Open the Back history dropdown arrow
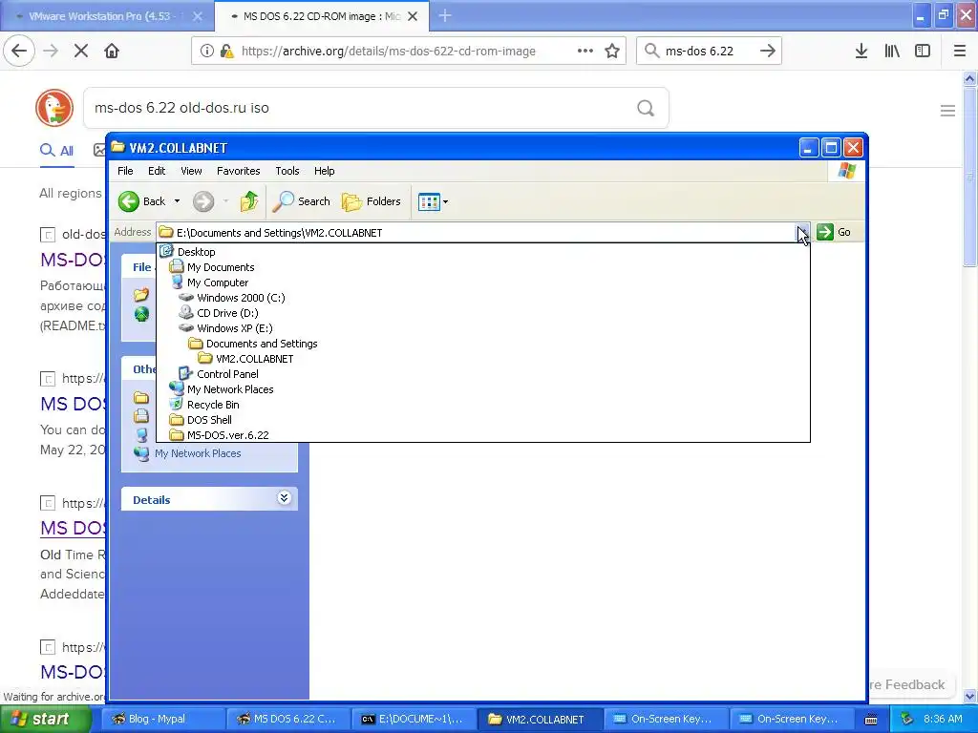The height and width of the screenshot is (733, 978). [x=177, y=201]
